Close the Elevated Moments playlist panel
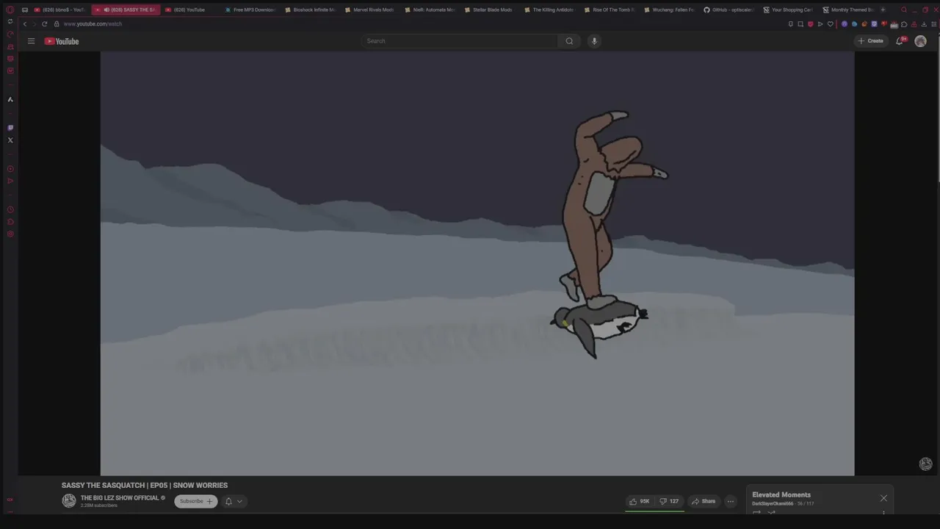Viewport: 940px width, 529px height. [x=883, y=498]
